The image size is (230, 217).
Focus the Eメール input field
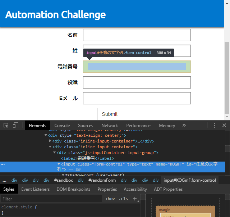tap(137, 98)
